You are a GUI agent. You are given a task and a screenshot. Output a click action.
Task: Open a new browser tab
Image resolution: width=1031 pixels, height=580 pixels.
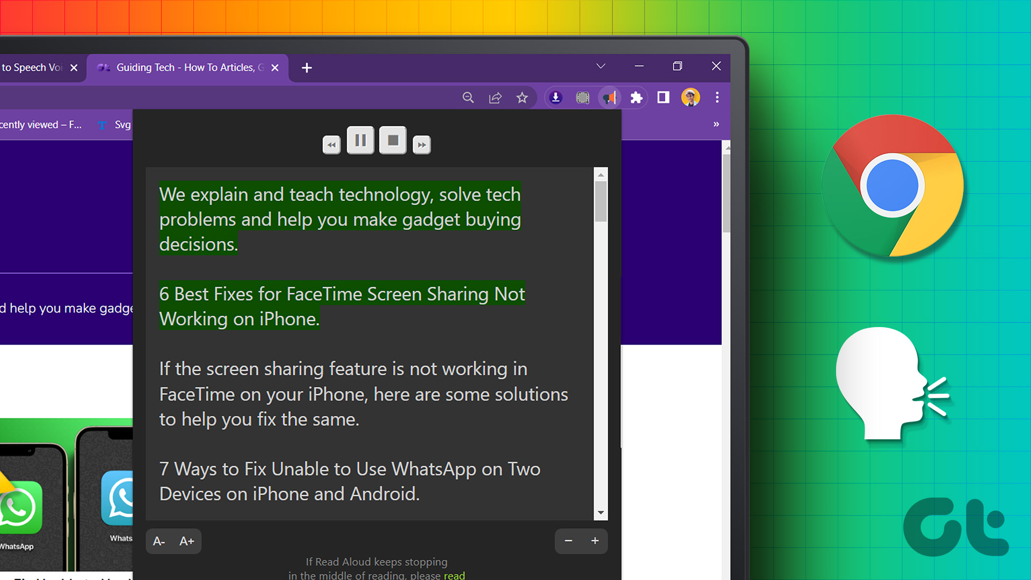(307, 68)
